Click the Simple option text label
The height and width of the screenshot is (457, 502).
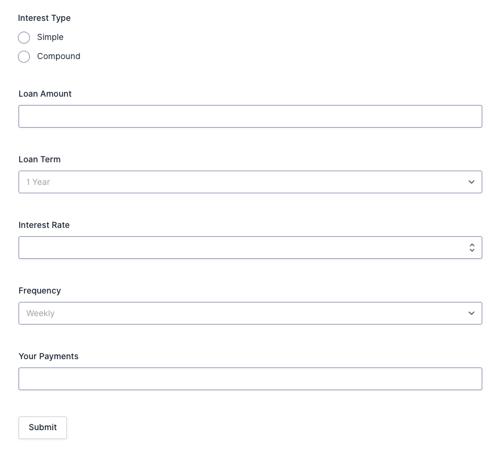pos(50,37)
